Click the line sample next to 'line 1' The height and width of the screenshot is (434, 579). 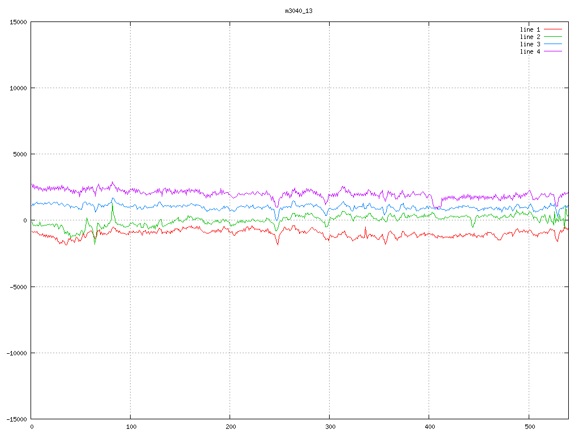(x=554, y=29)
